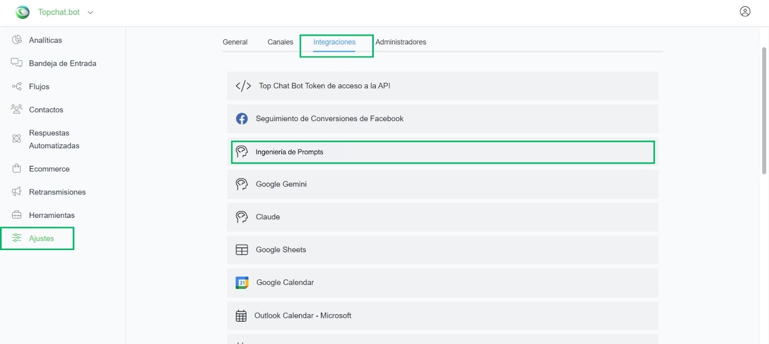The height and width of the screenshot is (344, 769).
Task: Click the Respuestas Automatizadas icon
Action: 17,139
